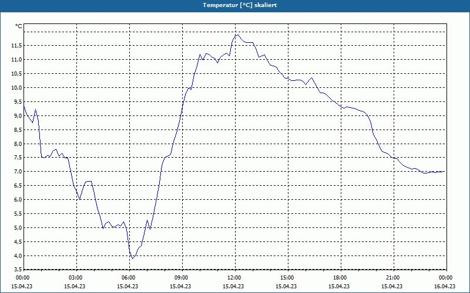The image size is (470, 293).
Task: Click the curve's lowest point just after 06:00
Action: [x=133, y=258]
